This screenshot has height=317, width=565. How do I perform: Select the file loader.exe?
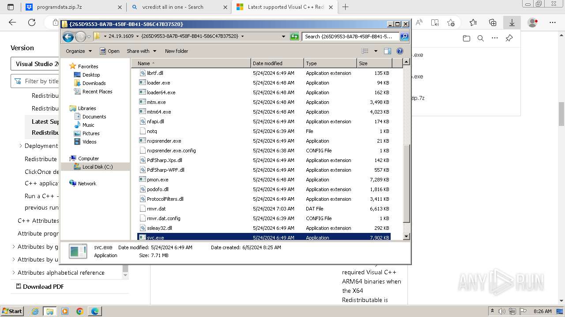tap(158, 83)
